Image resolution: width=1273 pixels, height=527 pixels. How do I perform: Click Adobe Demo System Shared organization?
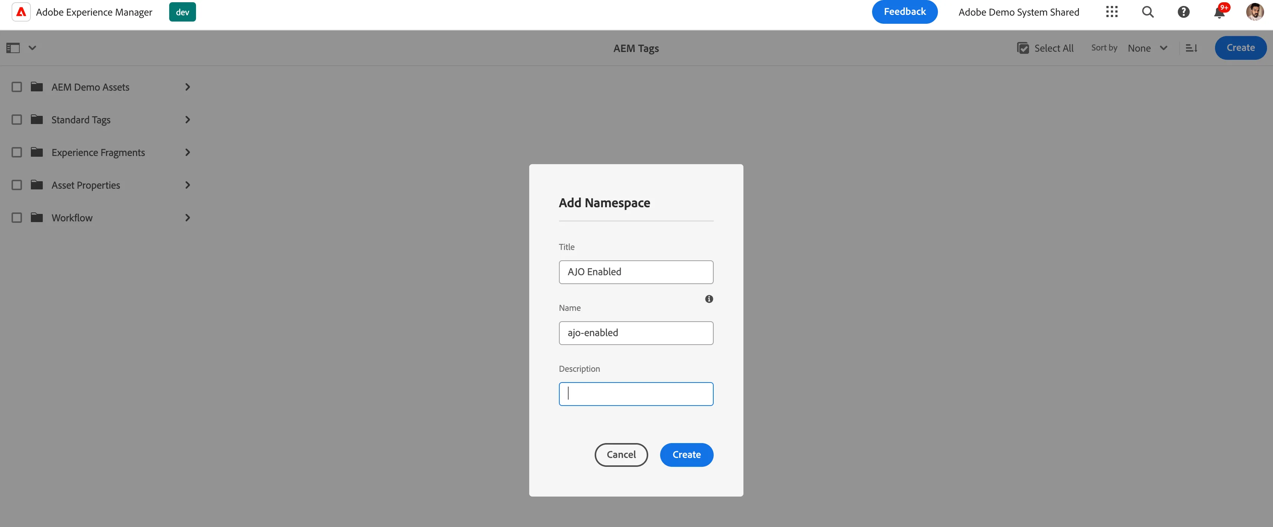pyautogui.click(x=1019, y=12)
